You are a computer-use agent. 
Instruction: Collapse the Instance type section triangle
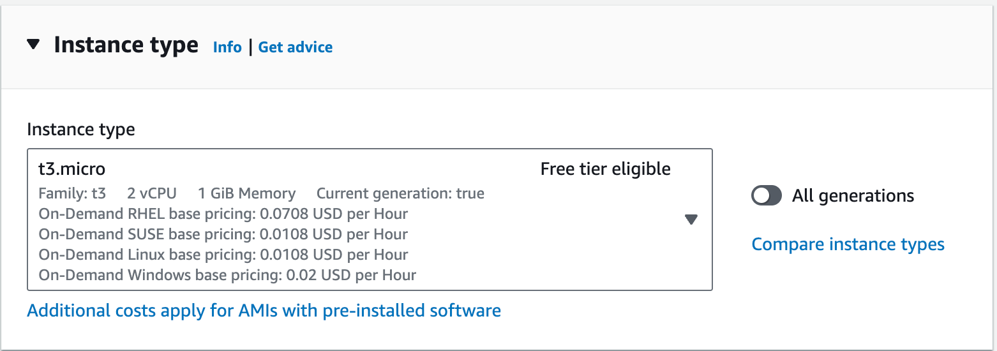pos(33,45)
